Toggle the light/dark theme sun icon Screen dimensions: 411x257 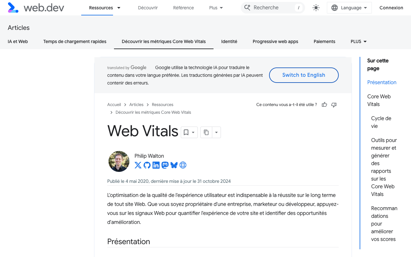pyautogui.click(x=316, y=8)
